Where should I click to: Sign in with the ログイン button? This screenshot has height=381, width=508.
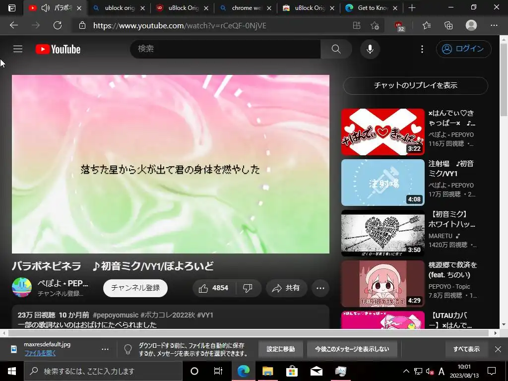click(464, 49)
